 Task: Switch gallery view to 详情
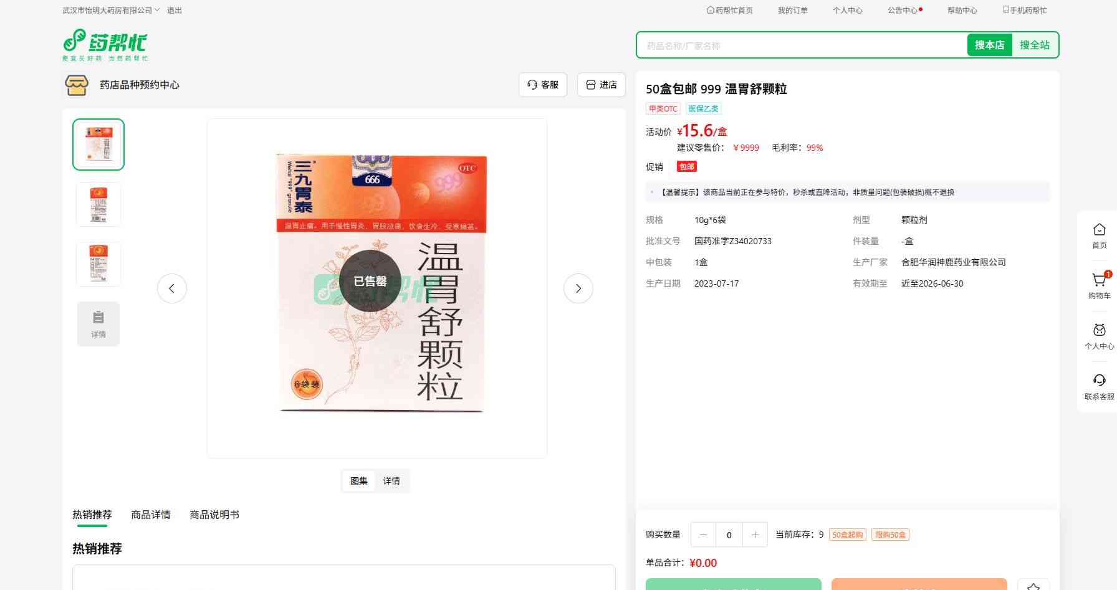click(391, 481)
